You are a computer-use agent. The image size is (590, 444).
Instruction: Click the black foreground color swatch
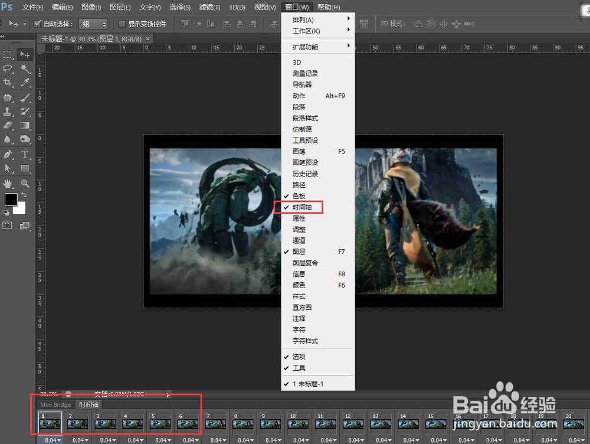(x=10, y=198)
